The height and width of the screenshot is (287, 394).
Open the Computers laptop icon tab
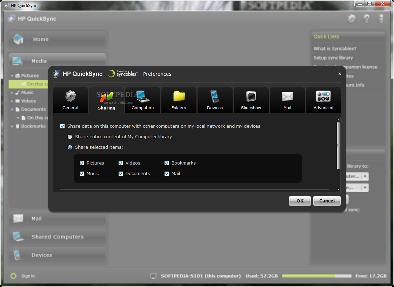coord(142,96)
